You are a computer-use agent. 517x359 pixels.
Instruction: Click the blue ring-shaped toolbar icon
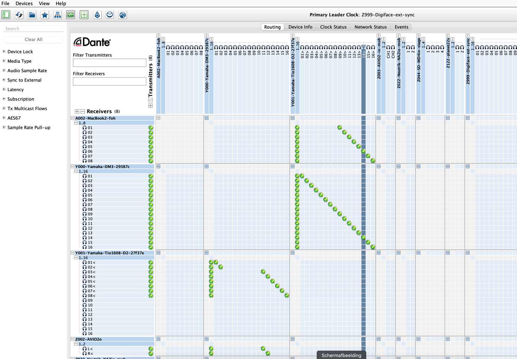tap(110, 15)
